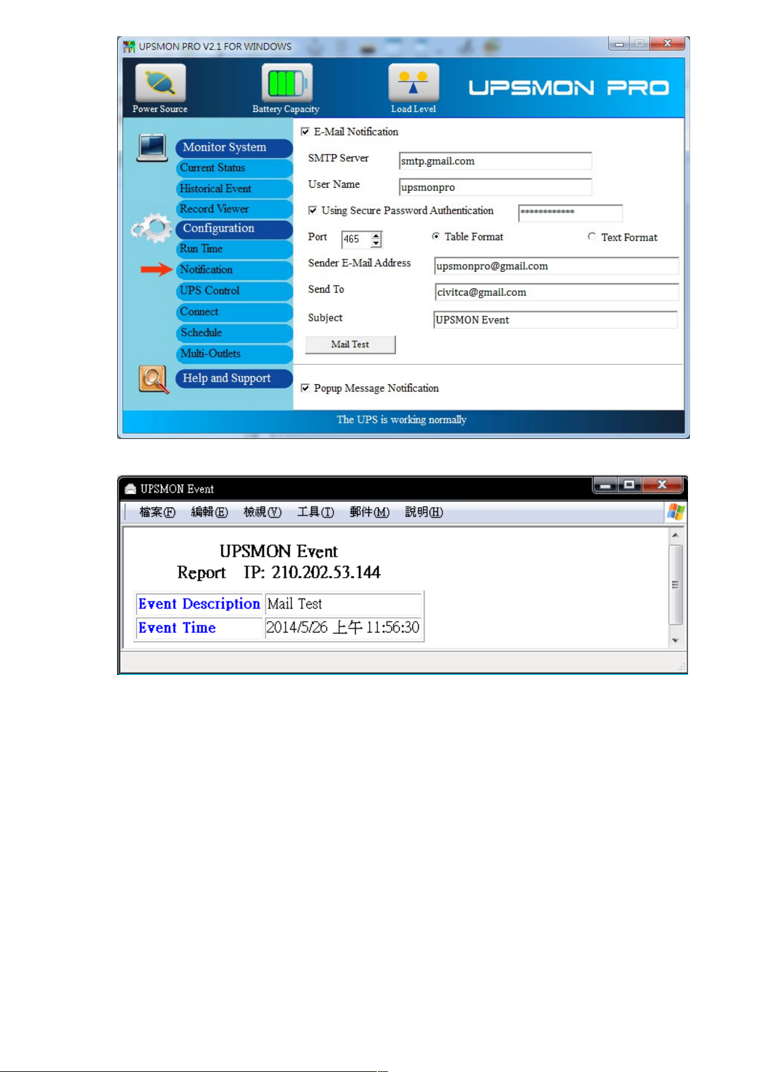758x1072 pixels.
Task: Open the 工具(T) menu in UPSMON Event
Action: tap(315, 512)
